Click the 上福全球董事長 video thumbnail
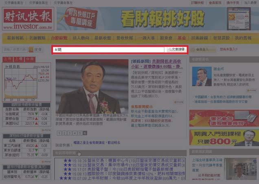 (241, 169)
